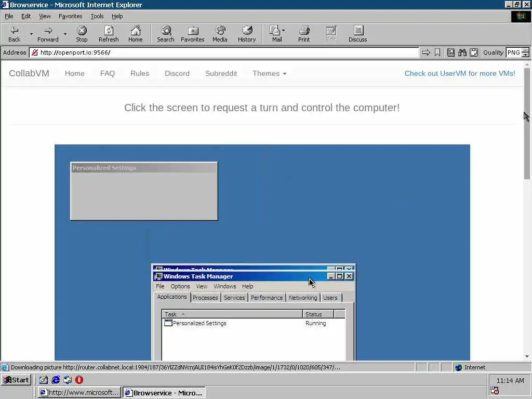Expand the Themes dropdown in navbar

point(270,73)
